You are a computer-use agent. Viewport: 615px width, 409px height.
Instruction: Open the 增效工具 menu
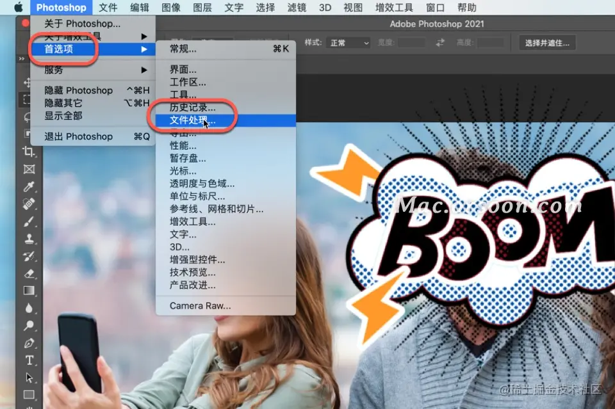pos(394,8)
